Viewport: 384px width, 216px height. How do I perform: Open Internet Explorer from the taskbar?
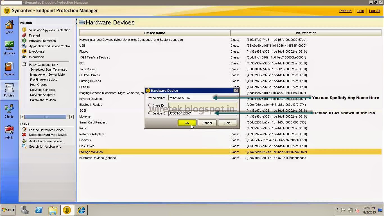81,210
